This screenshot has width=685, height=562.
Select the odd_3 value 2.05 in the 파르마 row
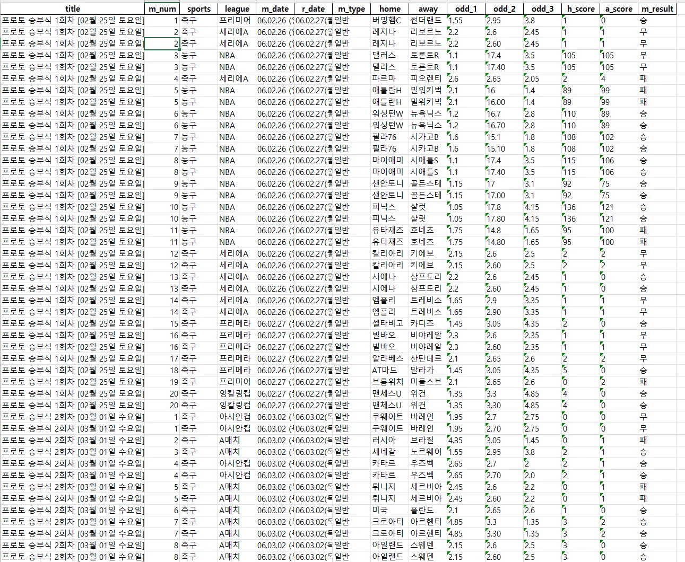coord(542,78)
